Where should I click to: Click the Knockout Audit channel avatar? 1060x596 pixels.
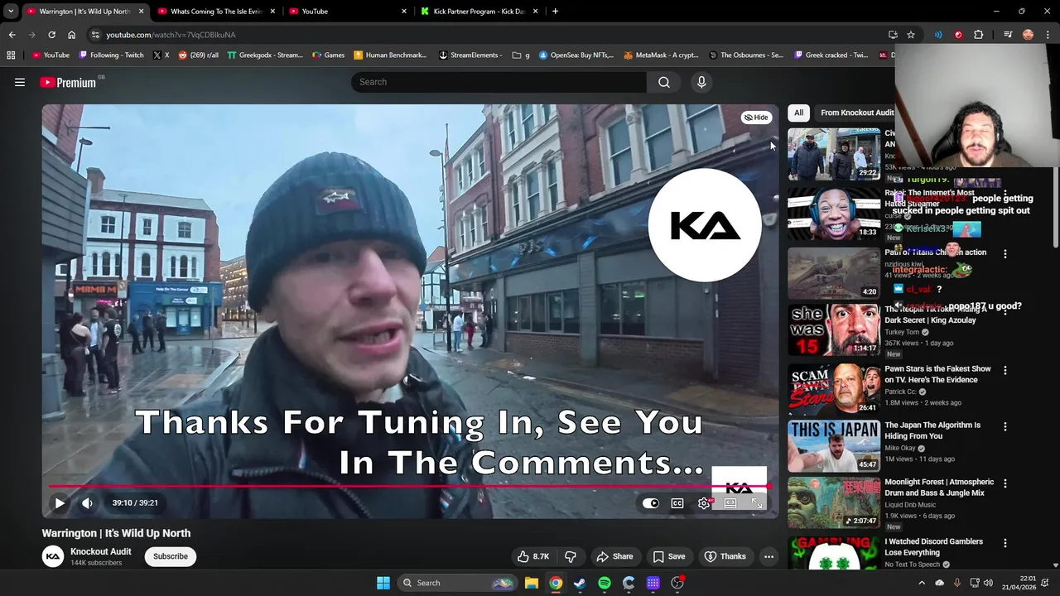click(x=53, y=556)
